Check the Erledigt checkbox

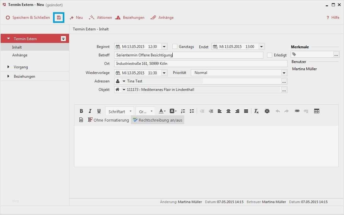269,55
